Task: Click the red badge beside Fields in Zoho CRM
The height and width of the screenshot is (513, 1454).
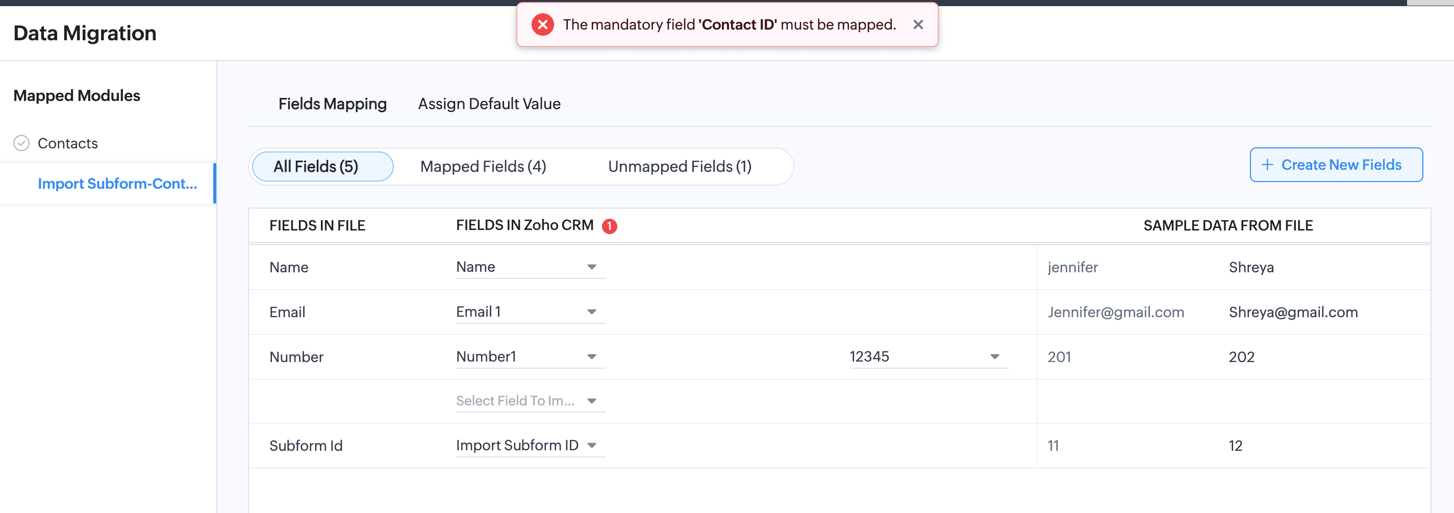Action: point(609,226)
